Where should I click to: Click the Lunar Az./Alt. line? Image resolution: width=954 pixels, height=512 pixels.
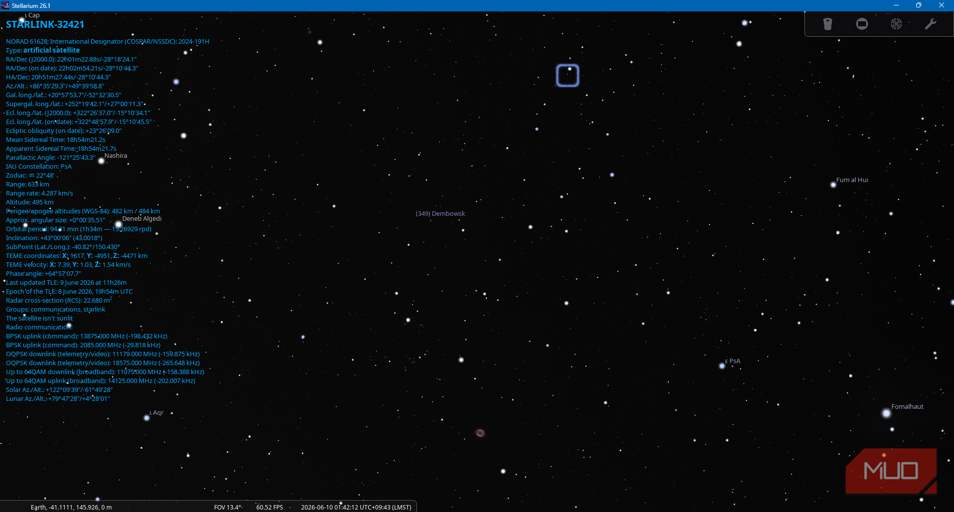click(x=58, y=399)
